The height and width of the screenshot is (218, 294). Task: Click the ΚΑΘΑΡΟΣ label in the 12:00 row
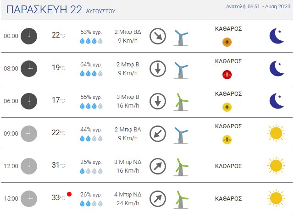coord(228,166)
